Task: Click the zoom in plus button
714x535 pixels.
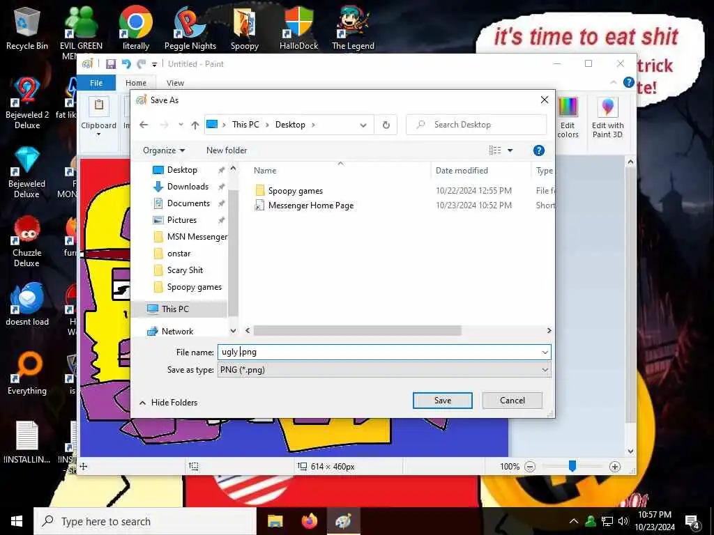Action: tap(615, 466)
